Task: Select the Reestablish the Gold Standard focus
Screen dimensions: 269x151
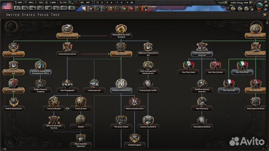Action: pos(121,32)
